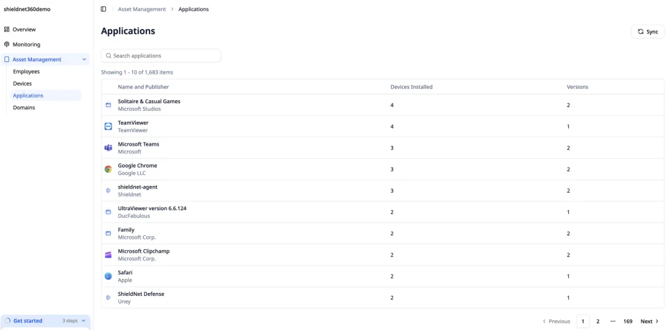Click the Search applications field

(161, 56)
